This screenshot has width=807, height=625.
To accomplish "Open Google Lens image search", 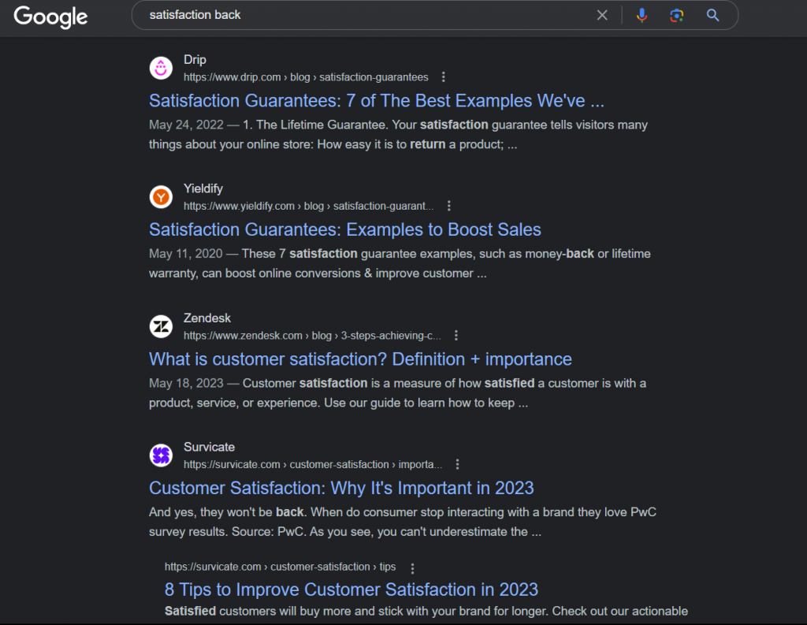I will pyautogui.click(x=677, y=16).
